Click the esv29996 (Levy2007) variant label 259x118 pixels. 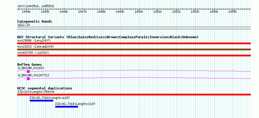click(34, 40)
